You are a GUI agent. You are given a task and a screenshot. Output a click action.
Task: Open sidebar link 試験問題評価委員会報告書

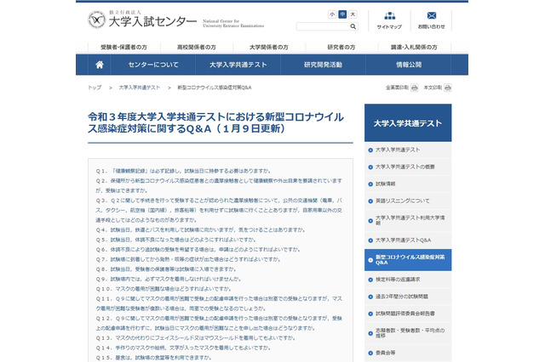point(408,314)
